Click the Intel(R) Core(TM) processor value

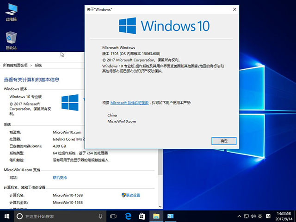pyautogui.click(x=68, y=139)
